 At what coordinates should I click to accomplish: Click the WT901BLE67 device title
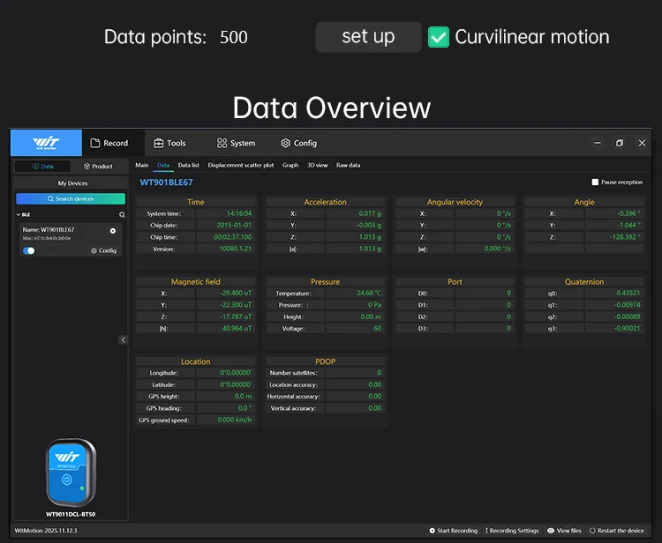(166, 182)
